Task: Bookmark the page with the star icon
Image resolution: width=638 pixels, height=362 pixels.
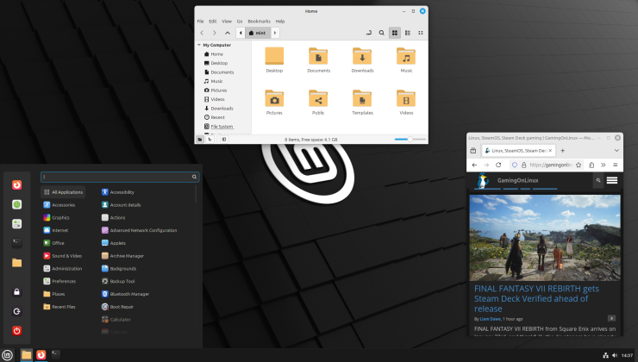Action: (x=578, y=165)
